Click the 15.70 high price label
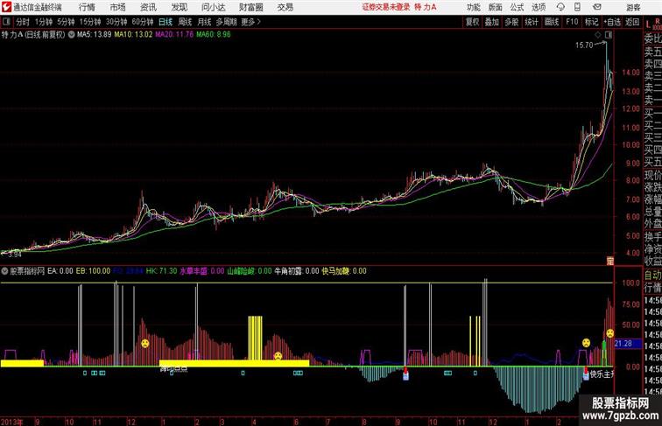Viewport: 662px width, 426px height. pos(584,45)
